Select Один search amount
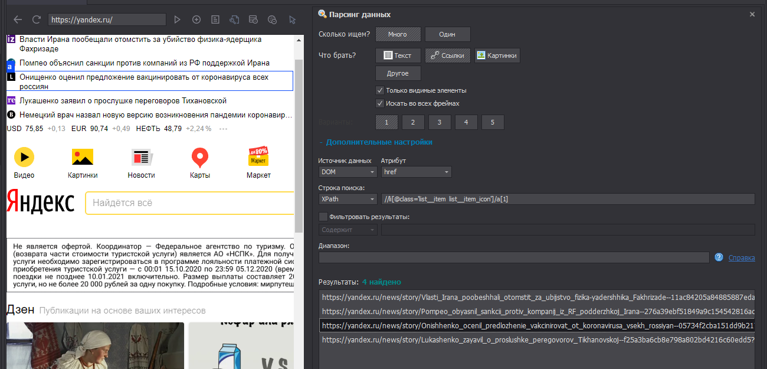Image resolution: width=767 pixels, height=369 pixels. tap(447, 34)
